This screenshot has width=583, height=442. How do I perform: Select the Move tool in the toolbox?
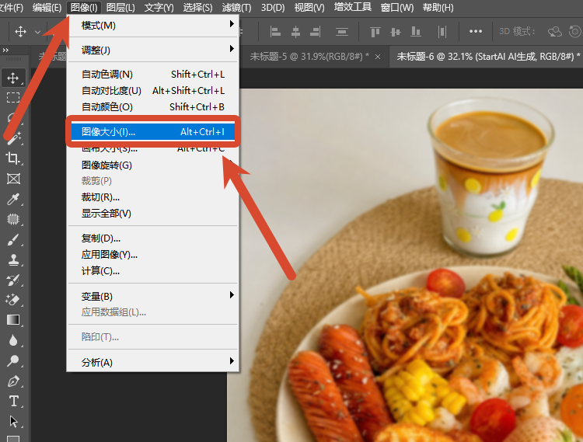13,78
